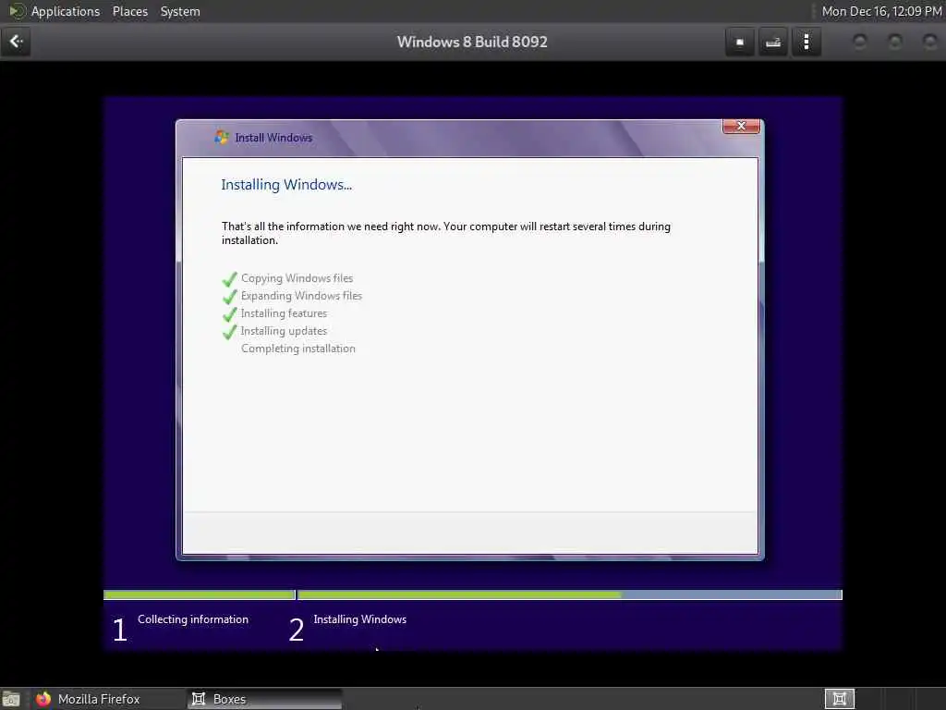Viewport: 946px width, 710px height.
Task: Click the 'Collecting information' stage label
Action: (192, 619)
